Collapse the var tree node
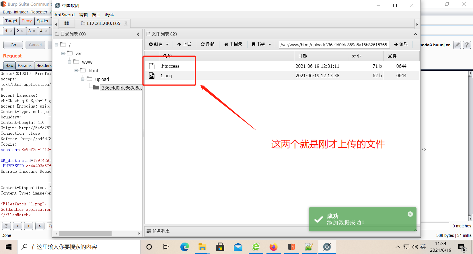473x254 pixels. tap(63, 53)
